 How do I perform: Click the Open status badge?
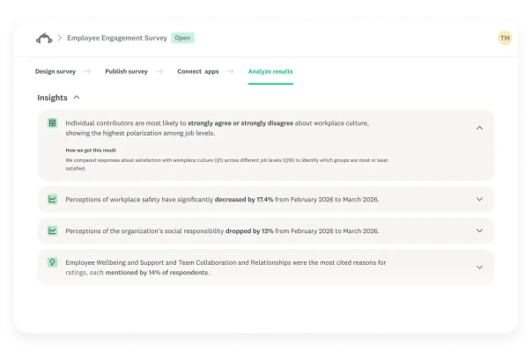pos(182,38)
